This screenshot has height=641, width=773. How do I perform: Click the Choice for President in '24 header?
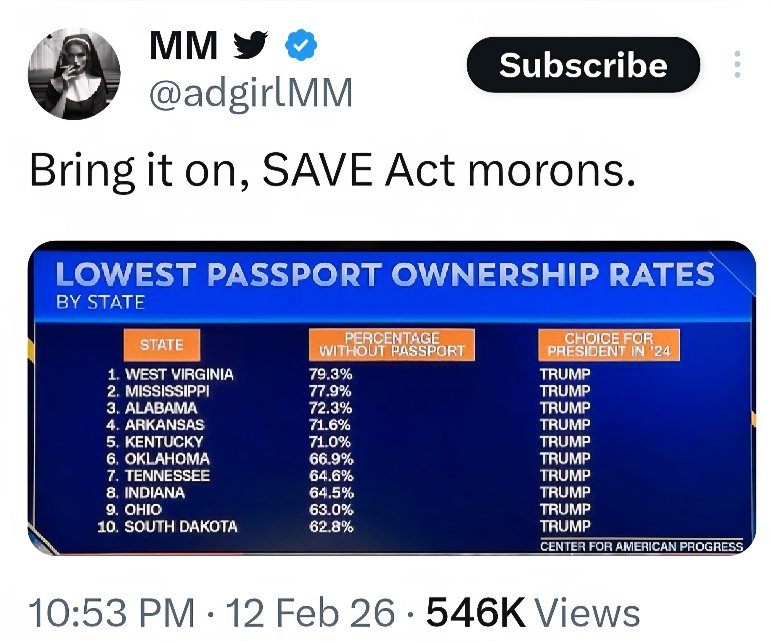point(609,345)
